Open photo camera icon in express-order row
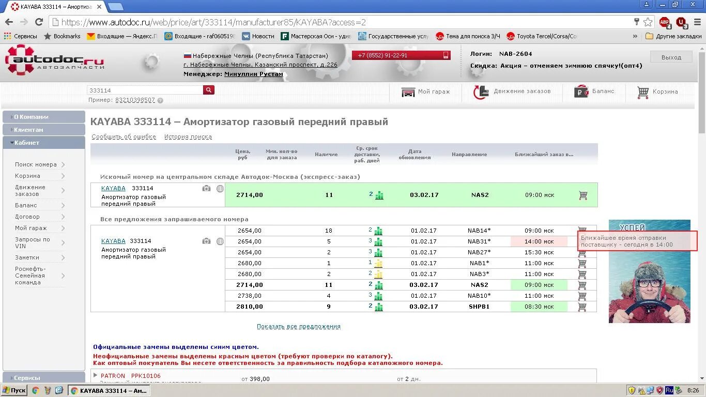Viewport: 706px width, 397px height. [206, 189]
